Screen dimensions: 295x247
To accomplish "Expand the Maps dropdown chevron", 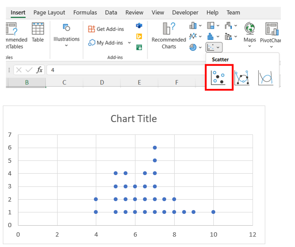I will (250, 46).
